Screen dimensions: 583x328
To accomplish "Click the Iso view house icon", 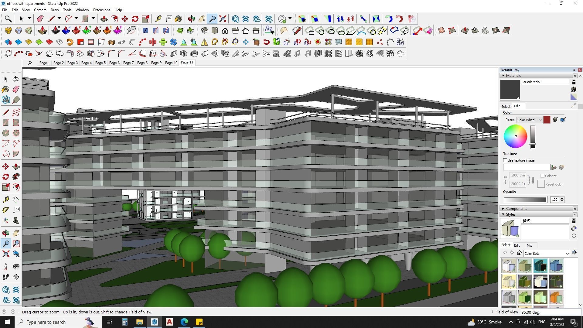I will (x=204, y=30).
